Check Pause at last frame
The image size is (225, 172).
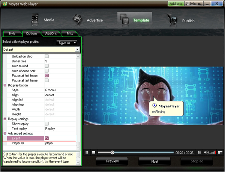pos(47,80)
